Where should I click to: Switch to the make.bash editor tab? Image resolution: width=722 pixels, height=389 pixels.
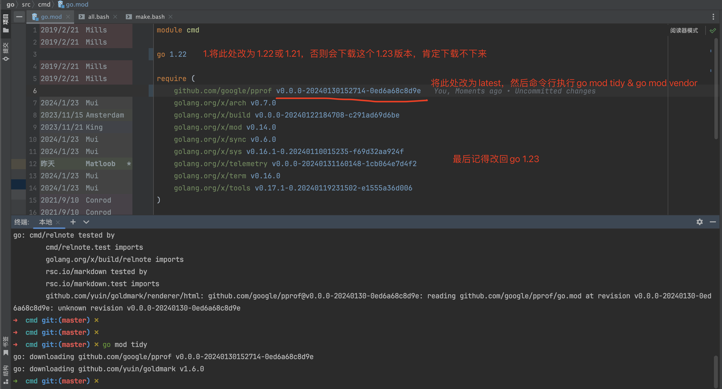click(x=150, y=17)
